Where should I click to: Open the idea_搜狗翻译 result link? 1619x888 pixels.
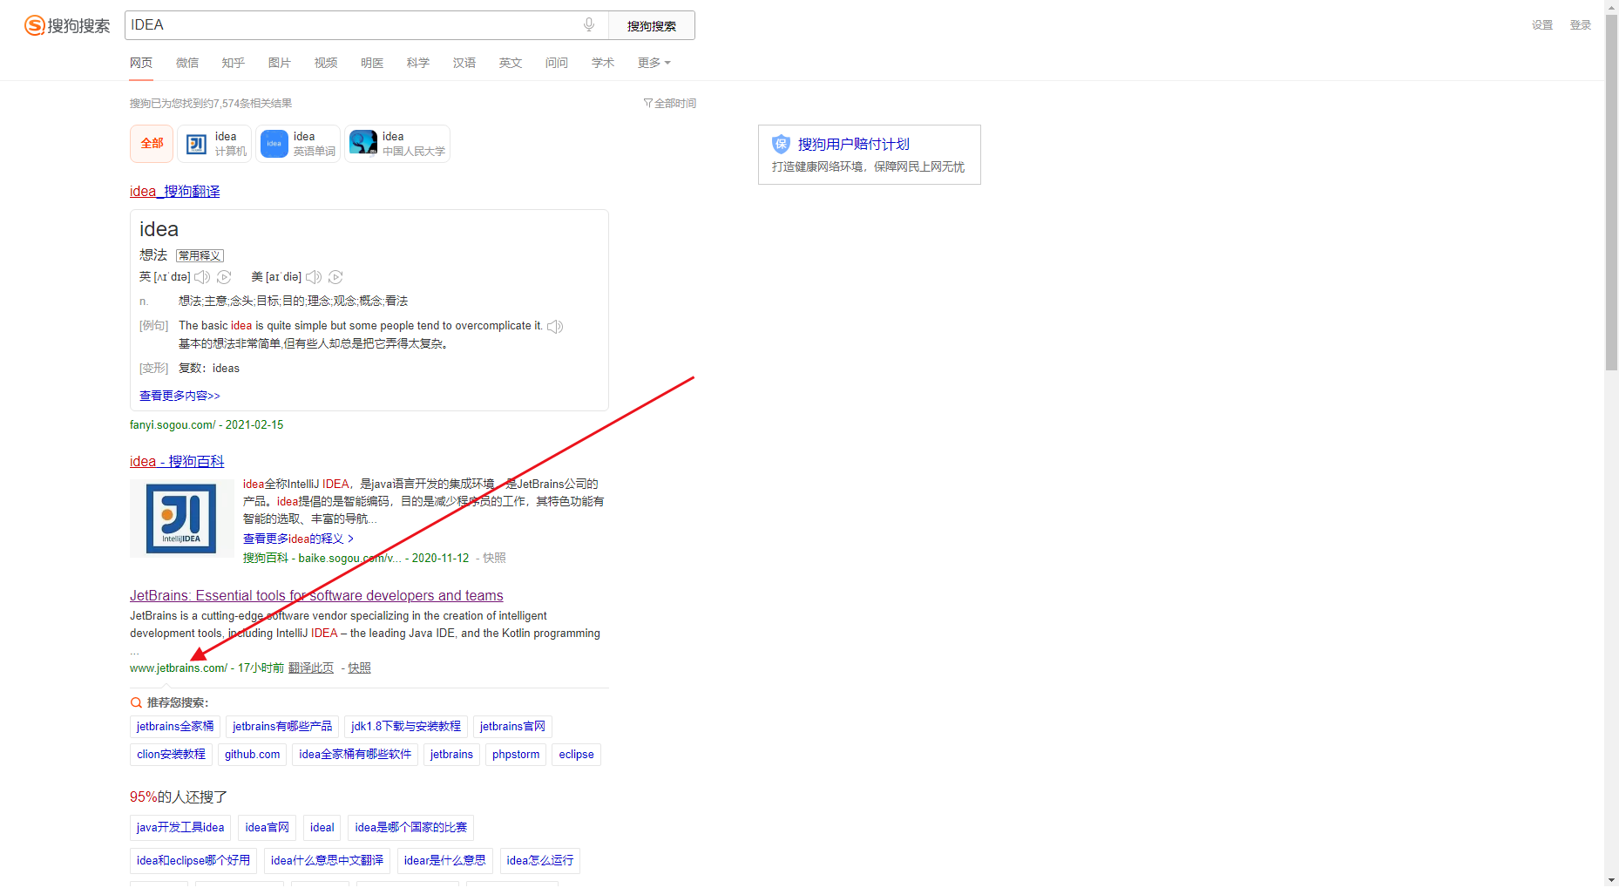[x=175, y=192]
